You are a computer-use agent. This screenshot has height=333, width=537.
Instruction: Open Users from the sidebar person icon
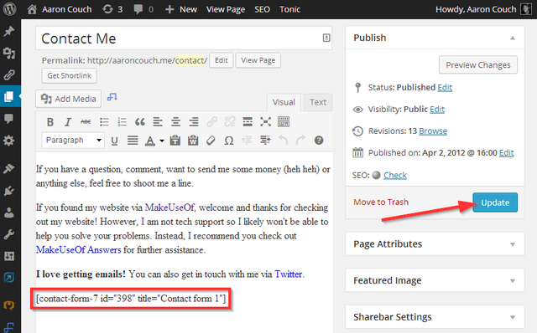coord(9,213)
